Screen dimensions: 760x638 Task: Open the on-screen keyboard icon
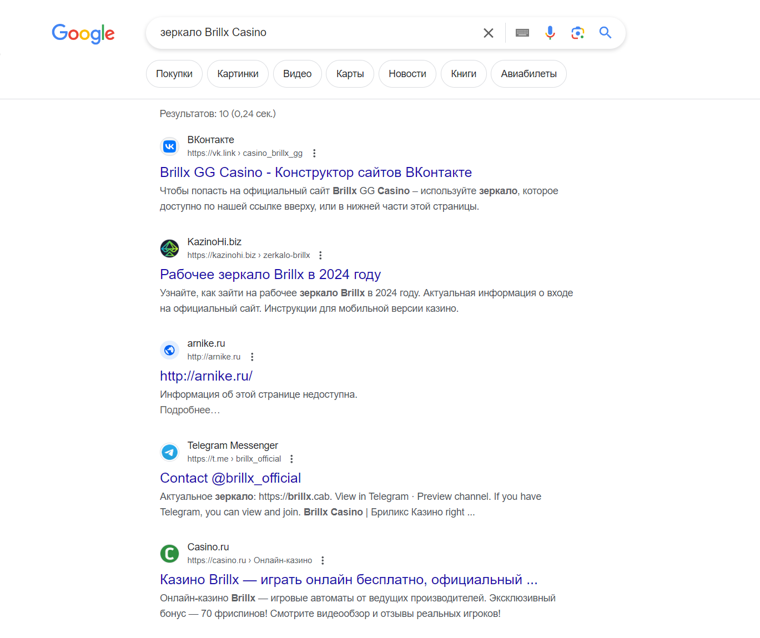click(522, 33)
